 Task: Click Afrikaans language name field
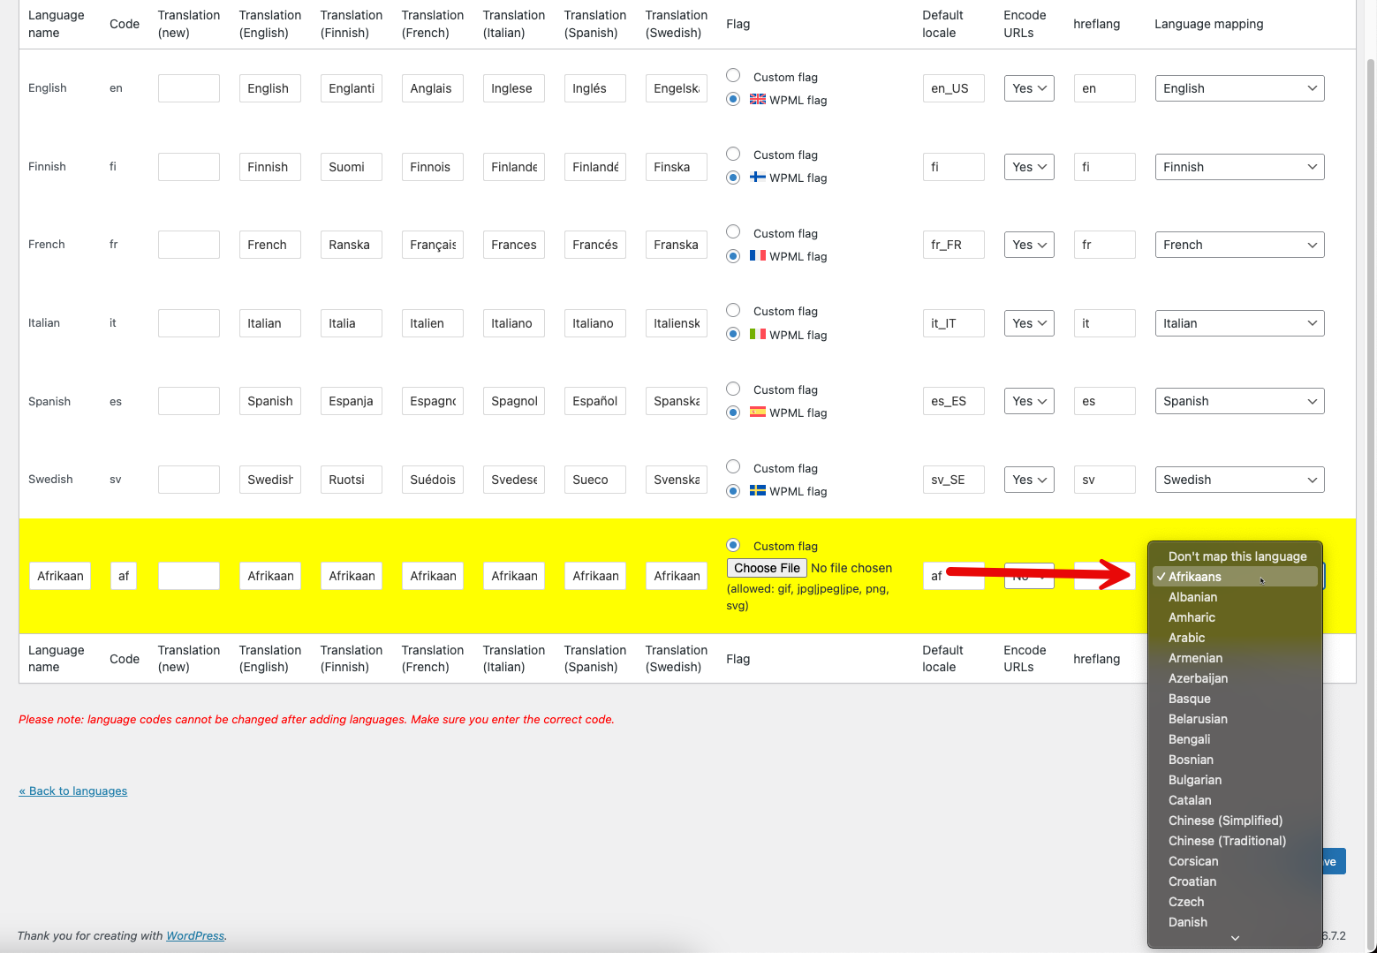click(x=60, y=576)
